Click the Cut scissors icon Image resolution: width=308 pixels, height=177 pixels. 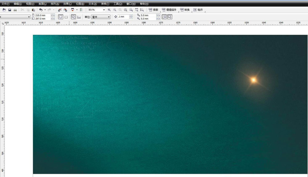pos(22,10)
